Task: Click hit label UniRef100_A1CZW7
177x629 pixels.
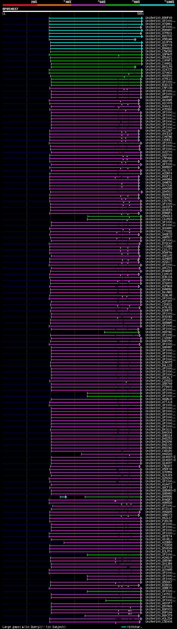Action: [x=159, y=131]
